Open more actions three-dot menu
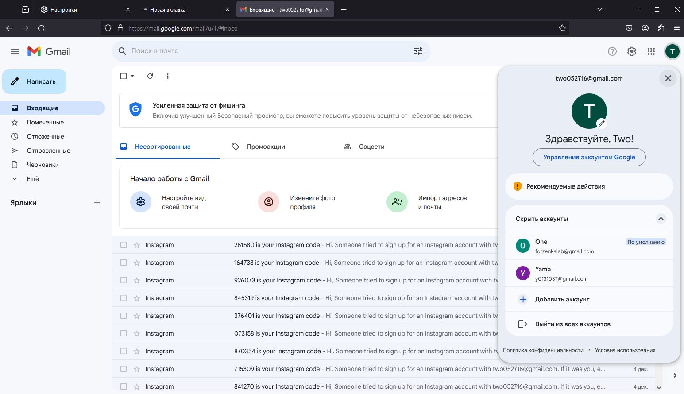Screen dimensions: 684x394 pos(168,76)
